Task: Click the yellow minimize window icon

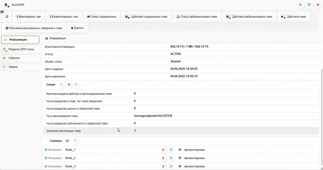Action: coord(300,5)
